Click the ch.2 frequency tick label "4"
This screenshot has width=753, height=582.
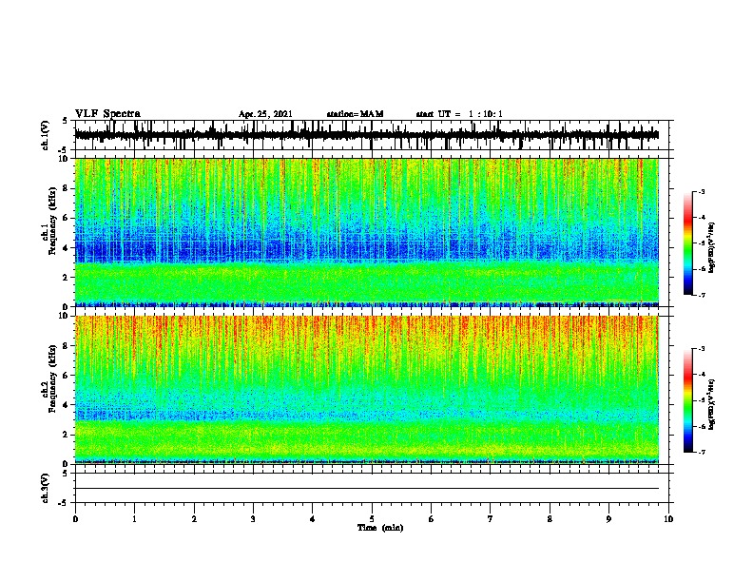[x=68, y=405]
